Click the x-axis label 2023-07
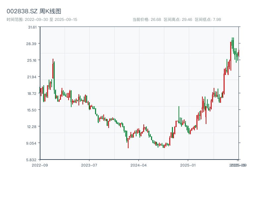This screenshot has height=199, width=265. [89, 165]
